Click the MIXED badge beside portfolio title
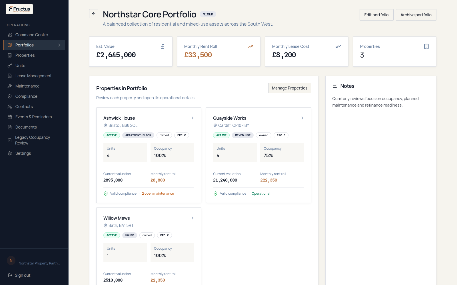This screenshot has width=457, height=285. [x=208, y=14]
